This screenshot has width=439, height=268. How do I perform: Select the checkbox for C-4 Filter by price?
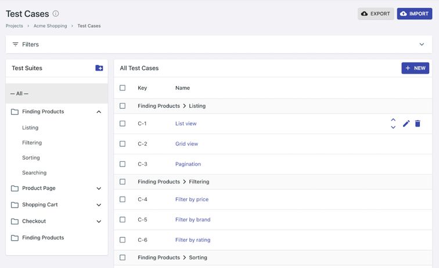coord(123,199)
